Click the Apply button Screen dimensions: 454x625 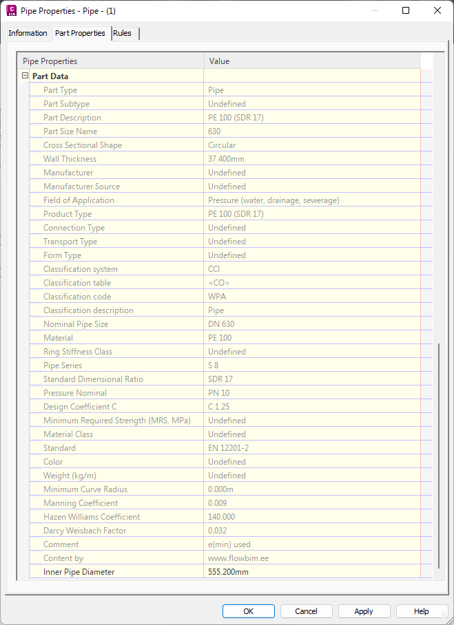click(364, 611)
